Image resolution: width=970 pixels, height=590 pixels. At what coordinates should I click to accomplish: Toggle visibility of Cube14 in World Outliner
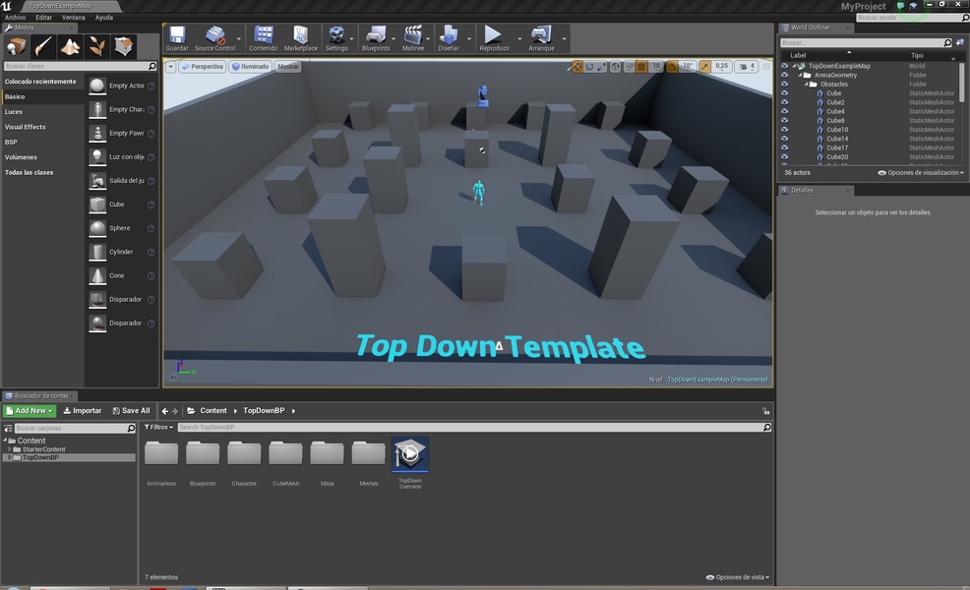click(x=785, y=140)
